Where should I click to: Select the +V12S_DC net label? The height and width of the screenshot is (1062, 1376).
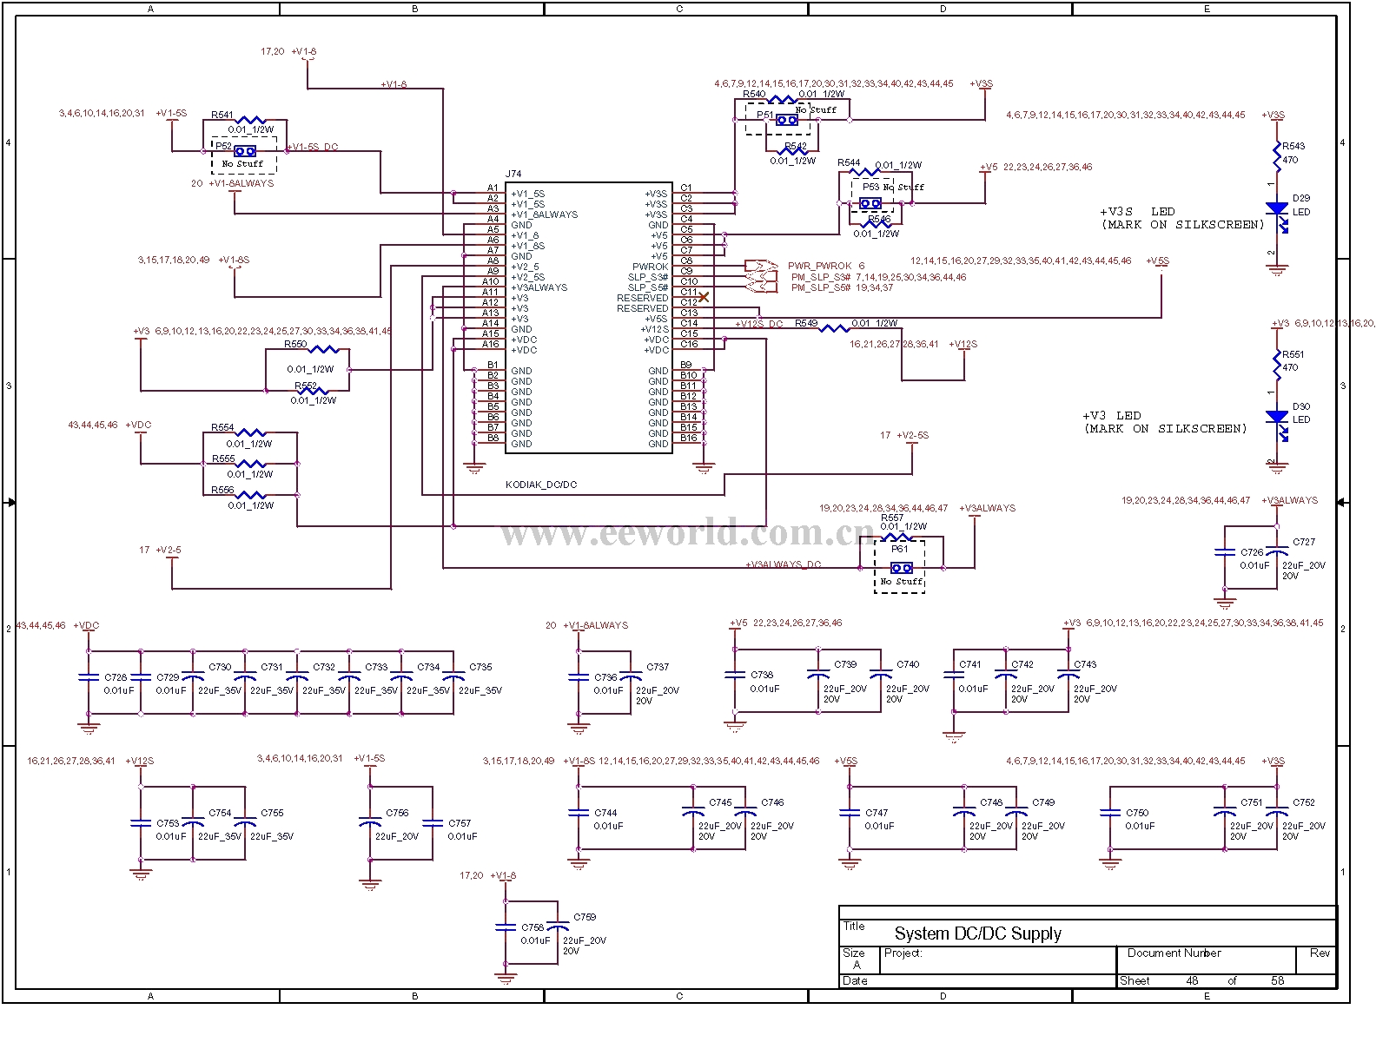pos(759,324)
